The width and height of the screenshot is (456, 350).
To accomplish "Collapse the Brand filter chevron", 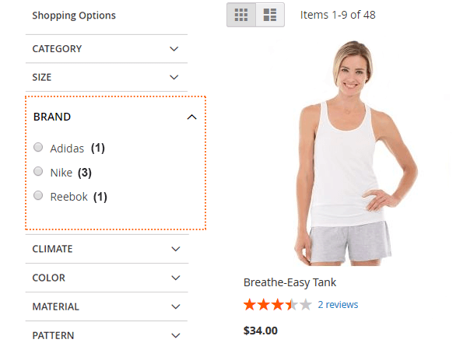I will [191, 117].
